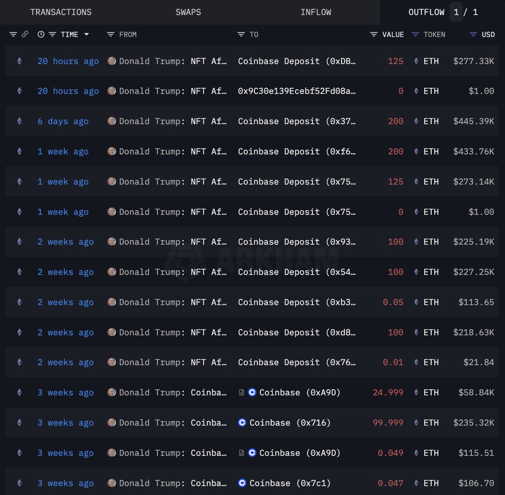Click the Ethereum chain icon in the first row
Viewport: 505px width, 495px height.
coord(19,61)
